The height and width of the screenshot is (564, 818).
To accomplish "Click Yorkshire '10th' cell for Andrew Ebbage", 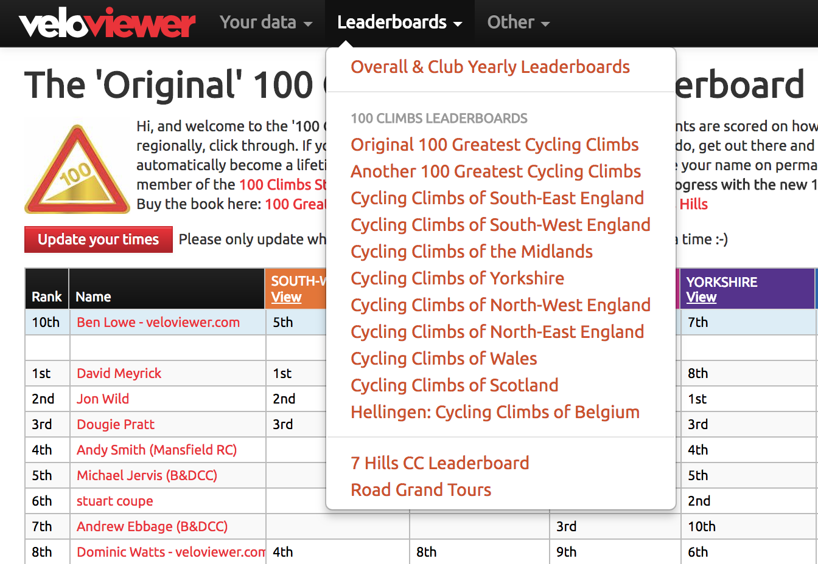I will 749,526.
